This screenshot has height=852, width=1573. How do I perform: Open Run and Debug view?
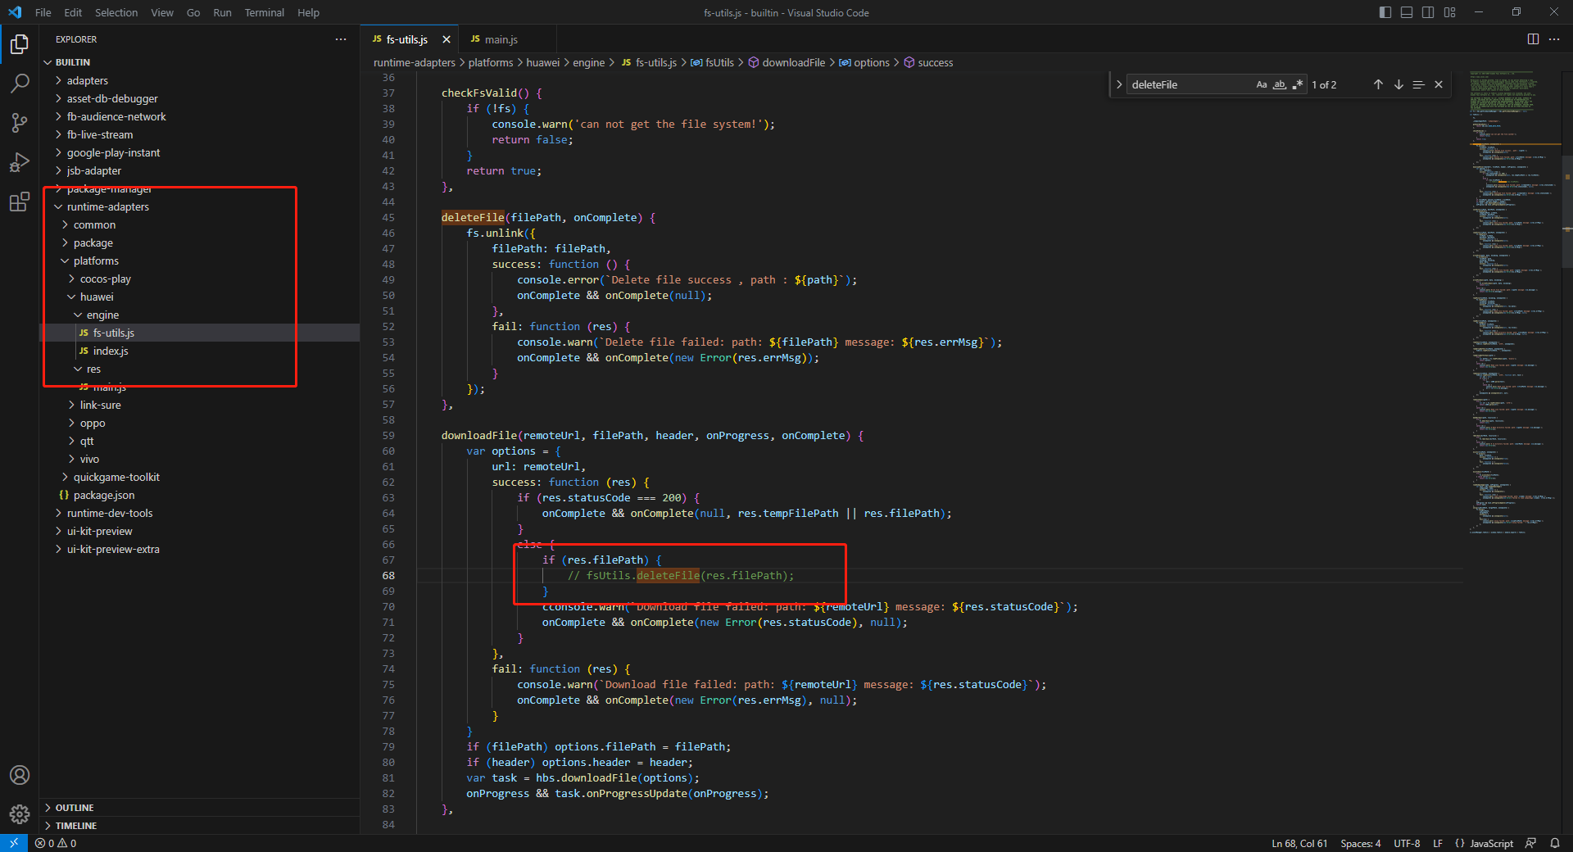(20, 162)
